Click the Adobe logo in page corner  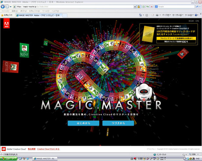click(x=7, y=24)
